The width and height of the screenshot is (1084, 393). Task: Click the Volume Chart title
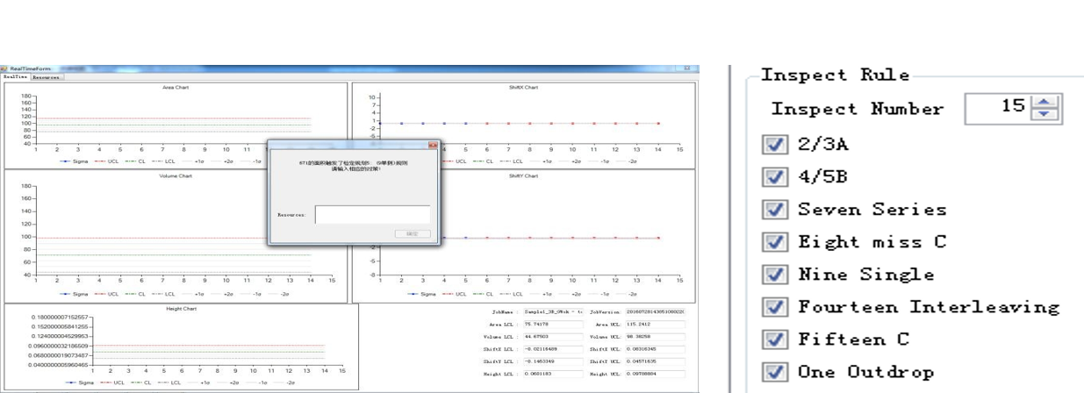[176, 176]
